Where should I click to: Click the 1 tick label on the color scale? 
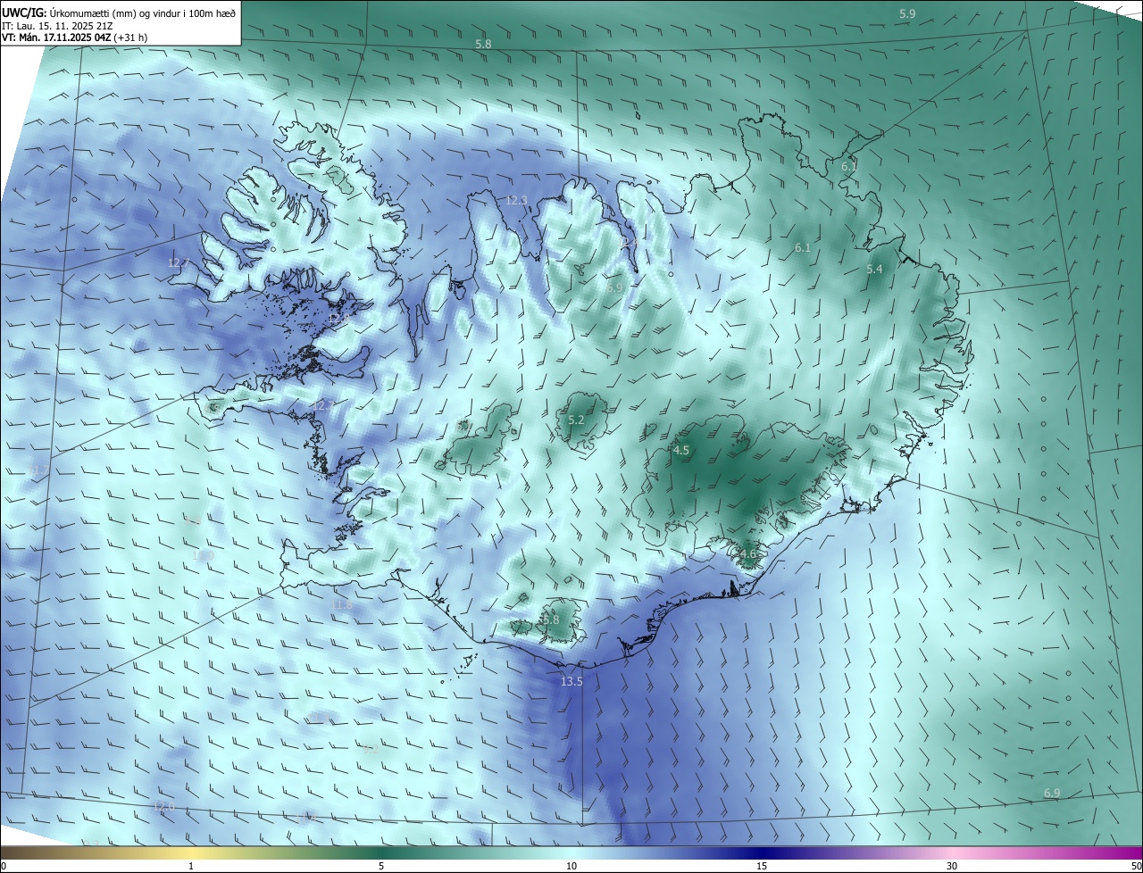tap(191, 866)
